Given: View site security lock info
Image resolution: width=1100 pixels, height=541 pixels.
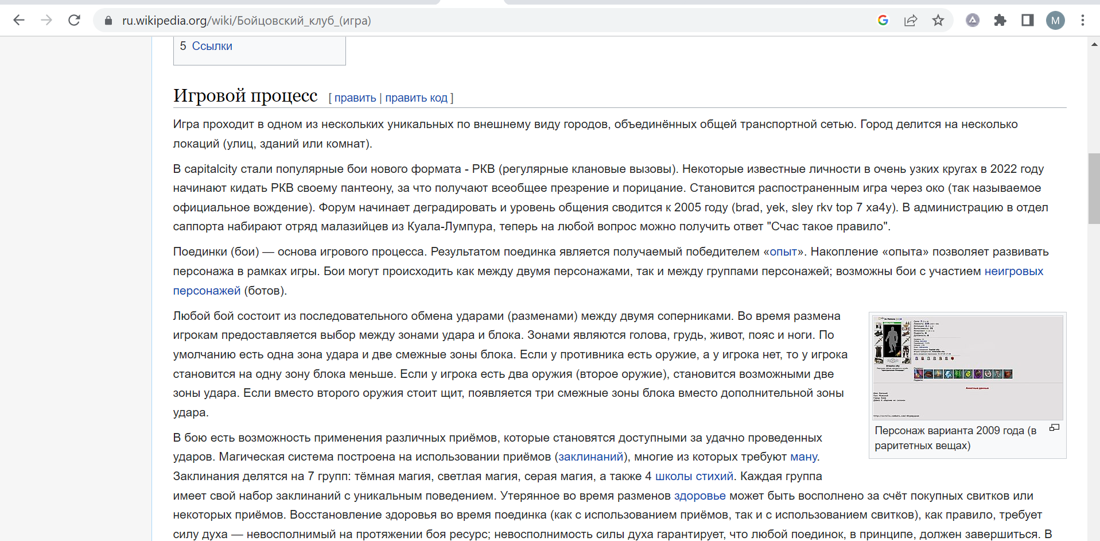Looking at the screenshot, I should point(108,21).
